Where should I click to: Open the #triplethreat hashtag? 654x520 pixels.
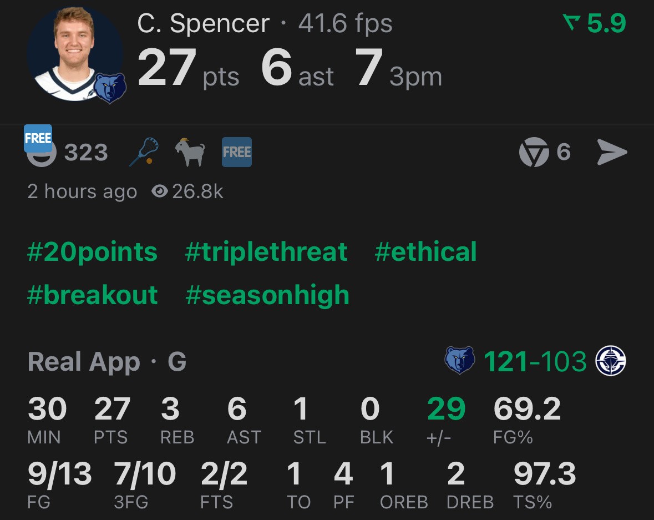[x=266, y=251]
